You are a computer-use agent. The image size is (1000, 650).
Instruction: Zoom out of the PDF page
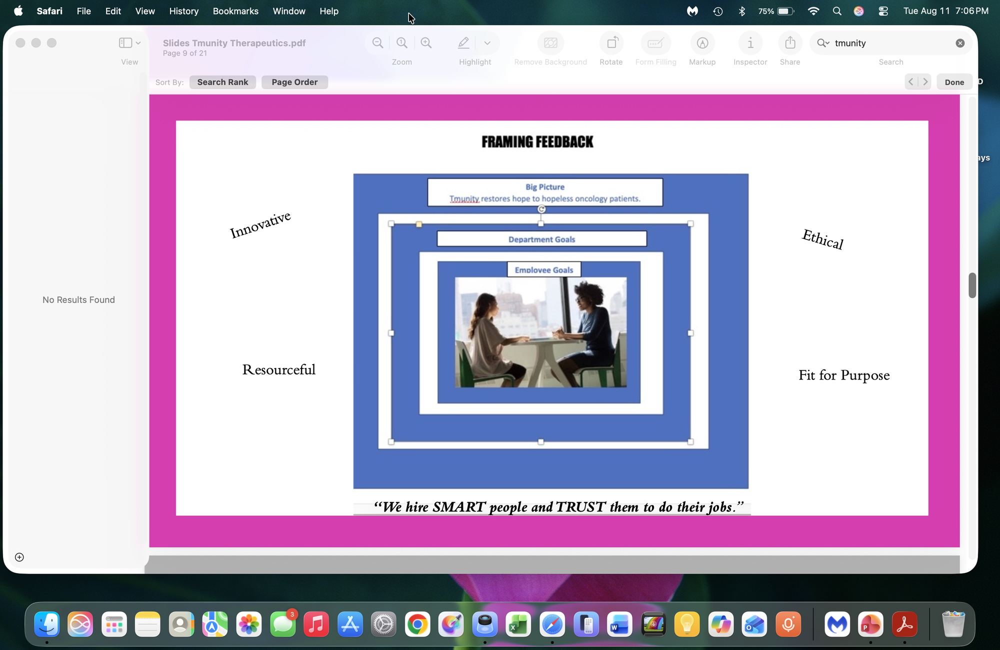[x=378, y=43]
